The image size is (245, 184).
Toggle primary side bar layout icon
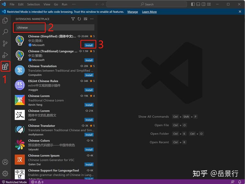[193, 4]
